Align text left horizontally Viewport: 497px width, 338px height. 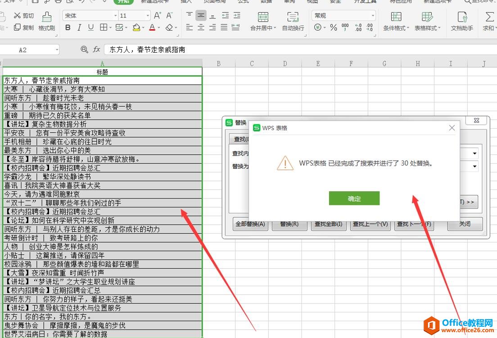[189, 27]
